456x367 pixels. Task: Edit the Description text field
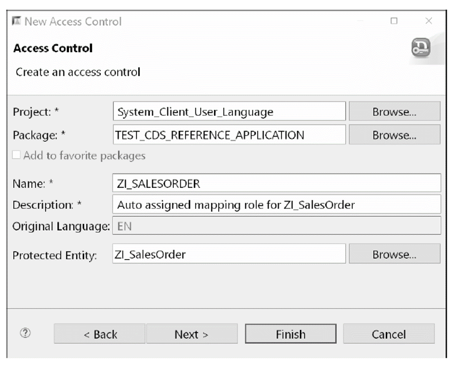pos(276,205)
